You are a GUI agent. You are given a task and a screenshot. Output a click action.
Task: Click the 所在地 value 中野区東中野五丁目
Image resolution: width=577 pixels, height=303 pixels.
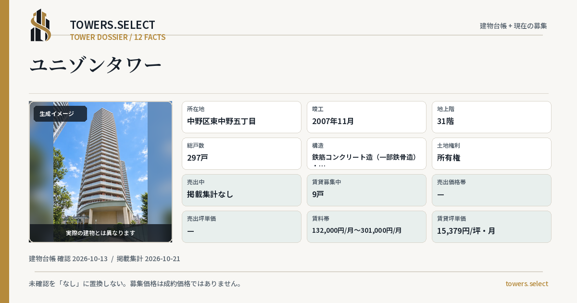pos(221,121)
